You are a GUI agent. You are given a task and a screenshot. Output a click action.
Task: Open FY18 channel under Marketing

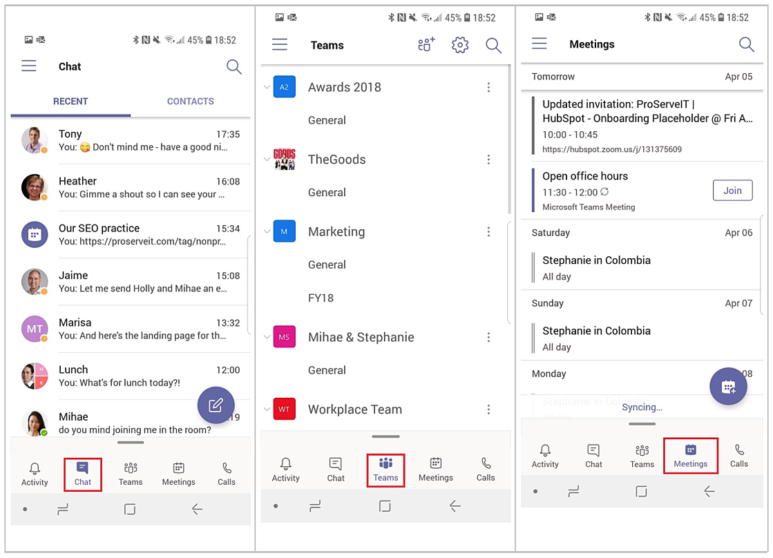pyautogui.click(x=321, y=298)
